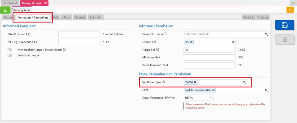297x123 pixels.
Task: Click the / Semua Satuan label
Action: click(x=113, y=34)
